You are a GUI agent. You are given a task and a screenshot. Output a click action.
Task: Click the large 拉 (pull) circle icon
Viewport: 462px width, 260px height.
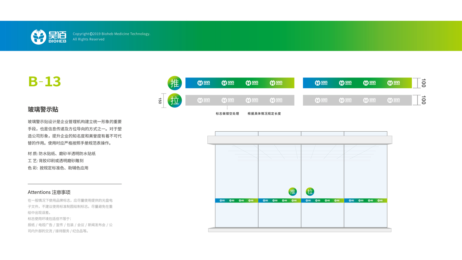(175, 100)
